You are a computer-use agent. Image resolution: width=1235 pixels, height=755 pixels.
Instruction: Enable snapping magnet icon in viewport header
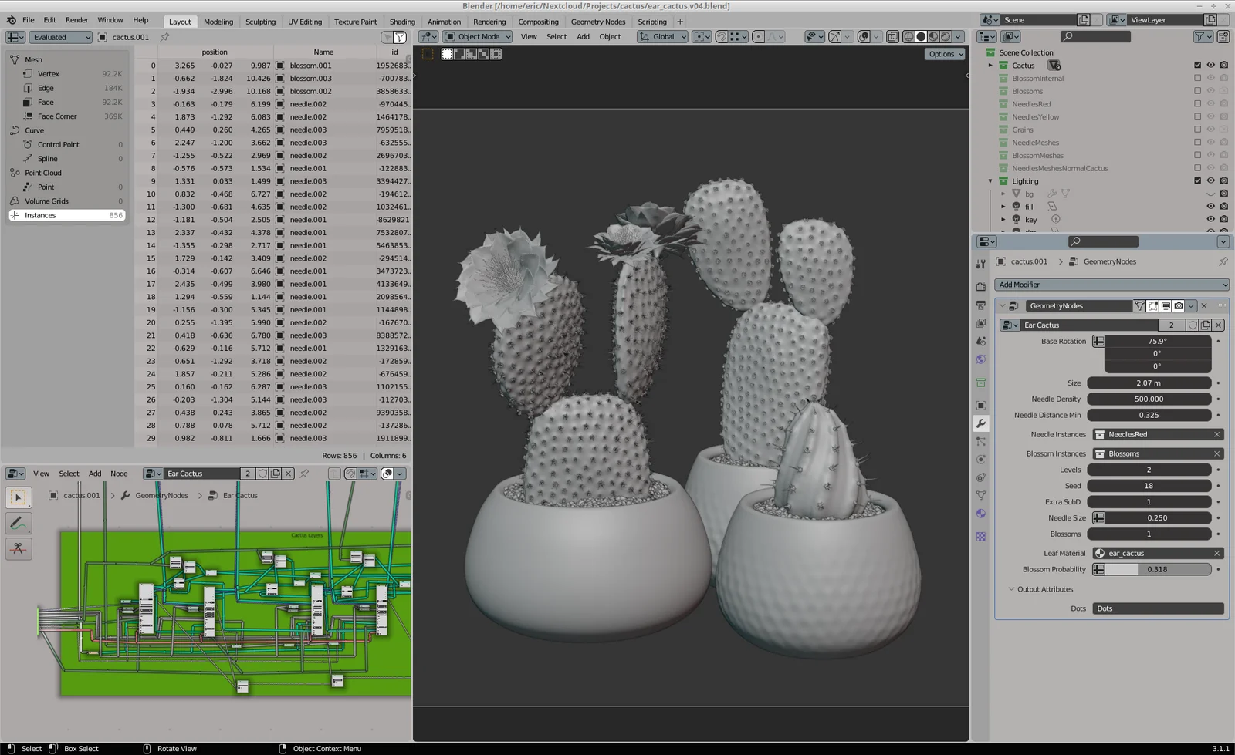tap(722, 36)
